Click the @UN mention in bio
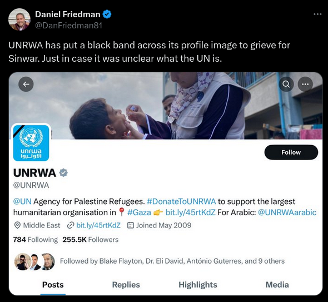Screen dimensions: 328x302 [x=22, y=201]
